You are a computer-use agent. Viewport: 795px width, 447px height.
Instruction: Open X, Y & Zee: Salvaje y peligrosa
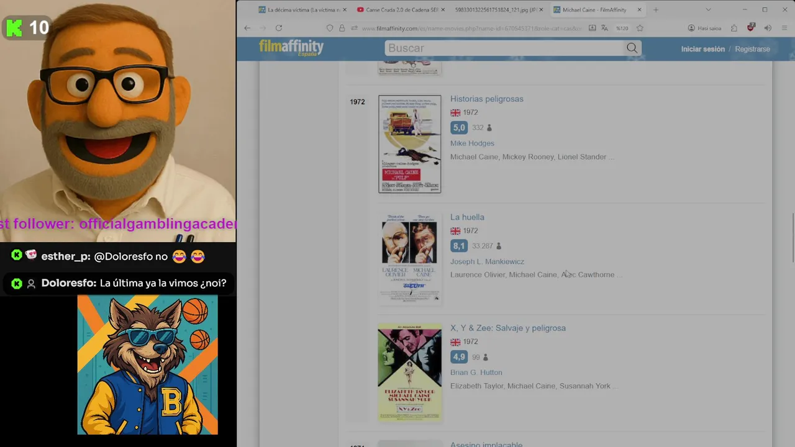tap(507, 328)
